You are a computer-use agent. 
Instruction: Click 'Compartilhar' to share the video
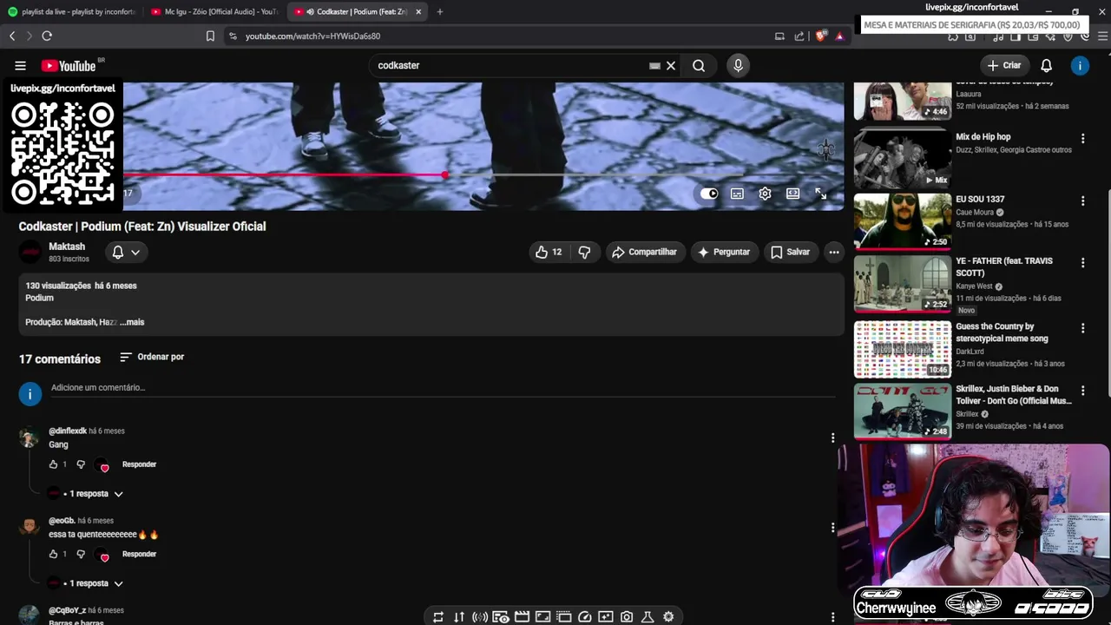click(x=645, y=253)
